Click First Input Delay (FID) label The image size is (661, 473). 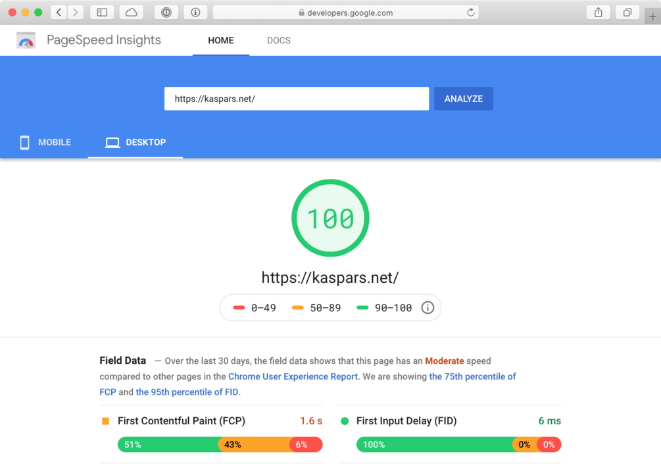tap(406, 421)
